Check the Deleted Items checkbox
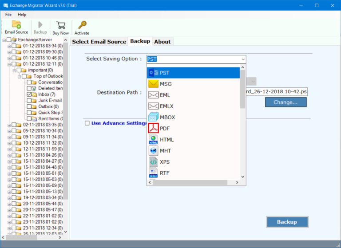 pos(29,88)
